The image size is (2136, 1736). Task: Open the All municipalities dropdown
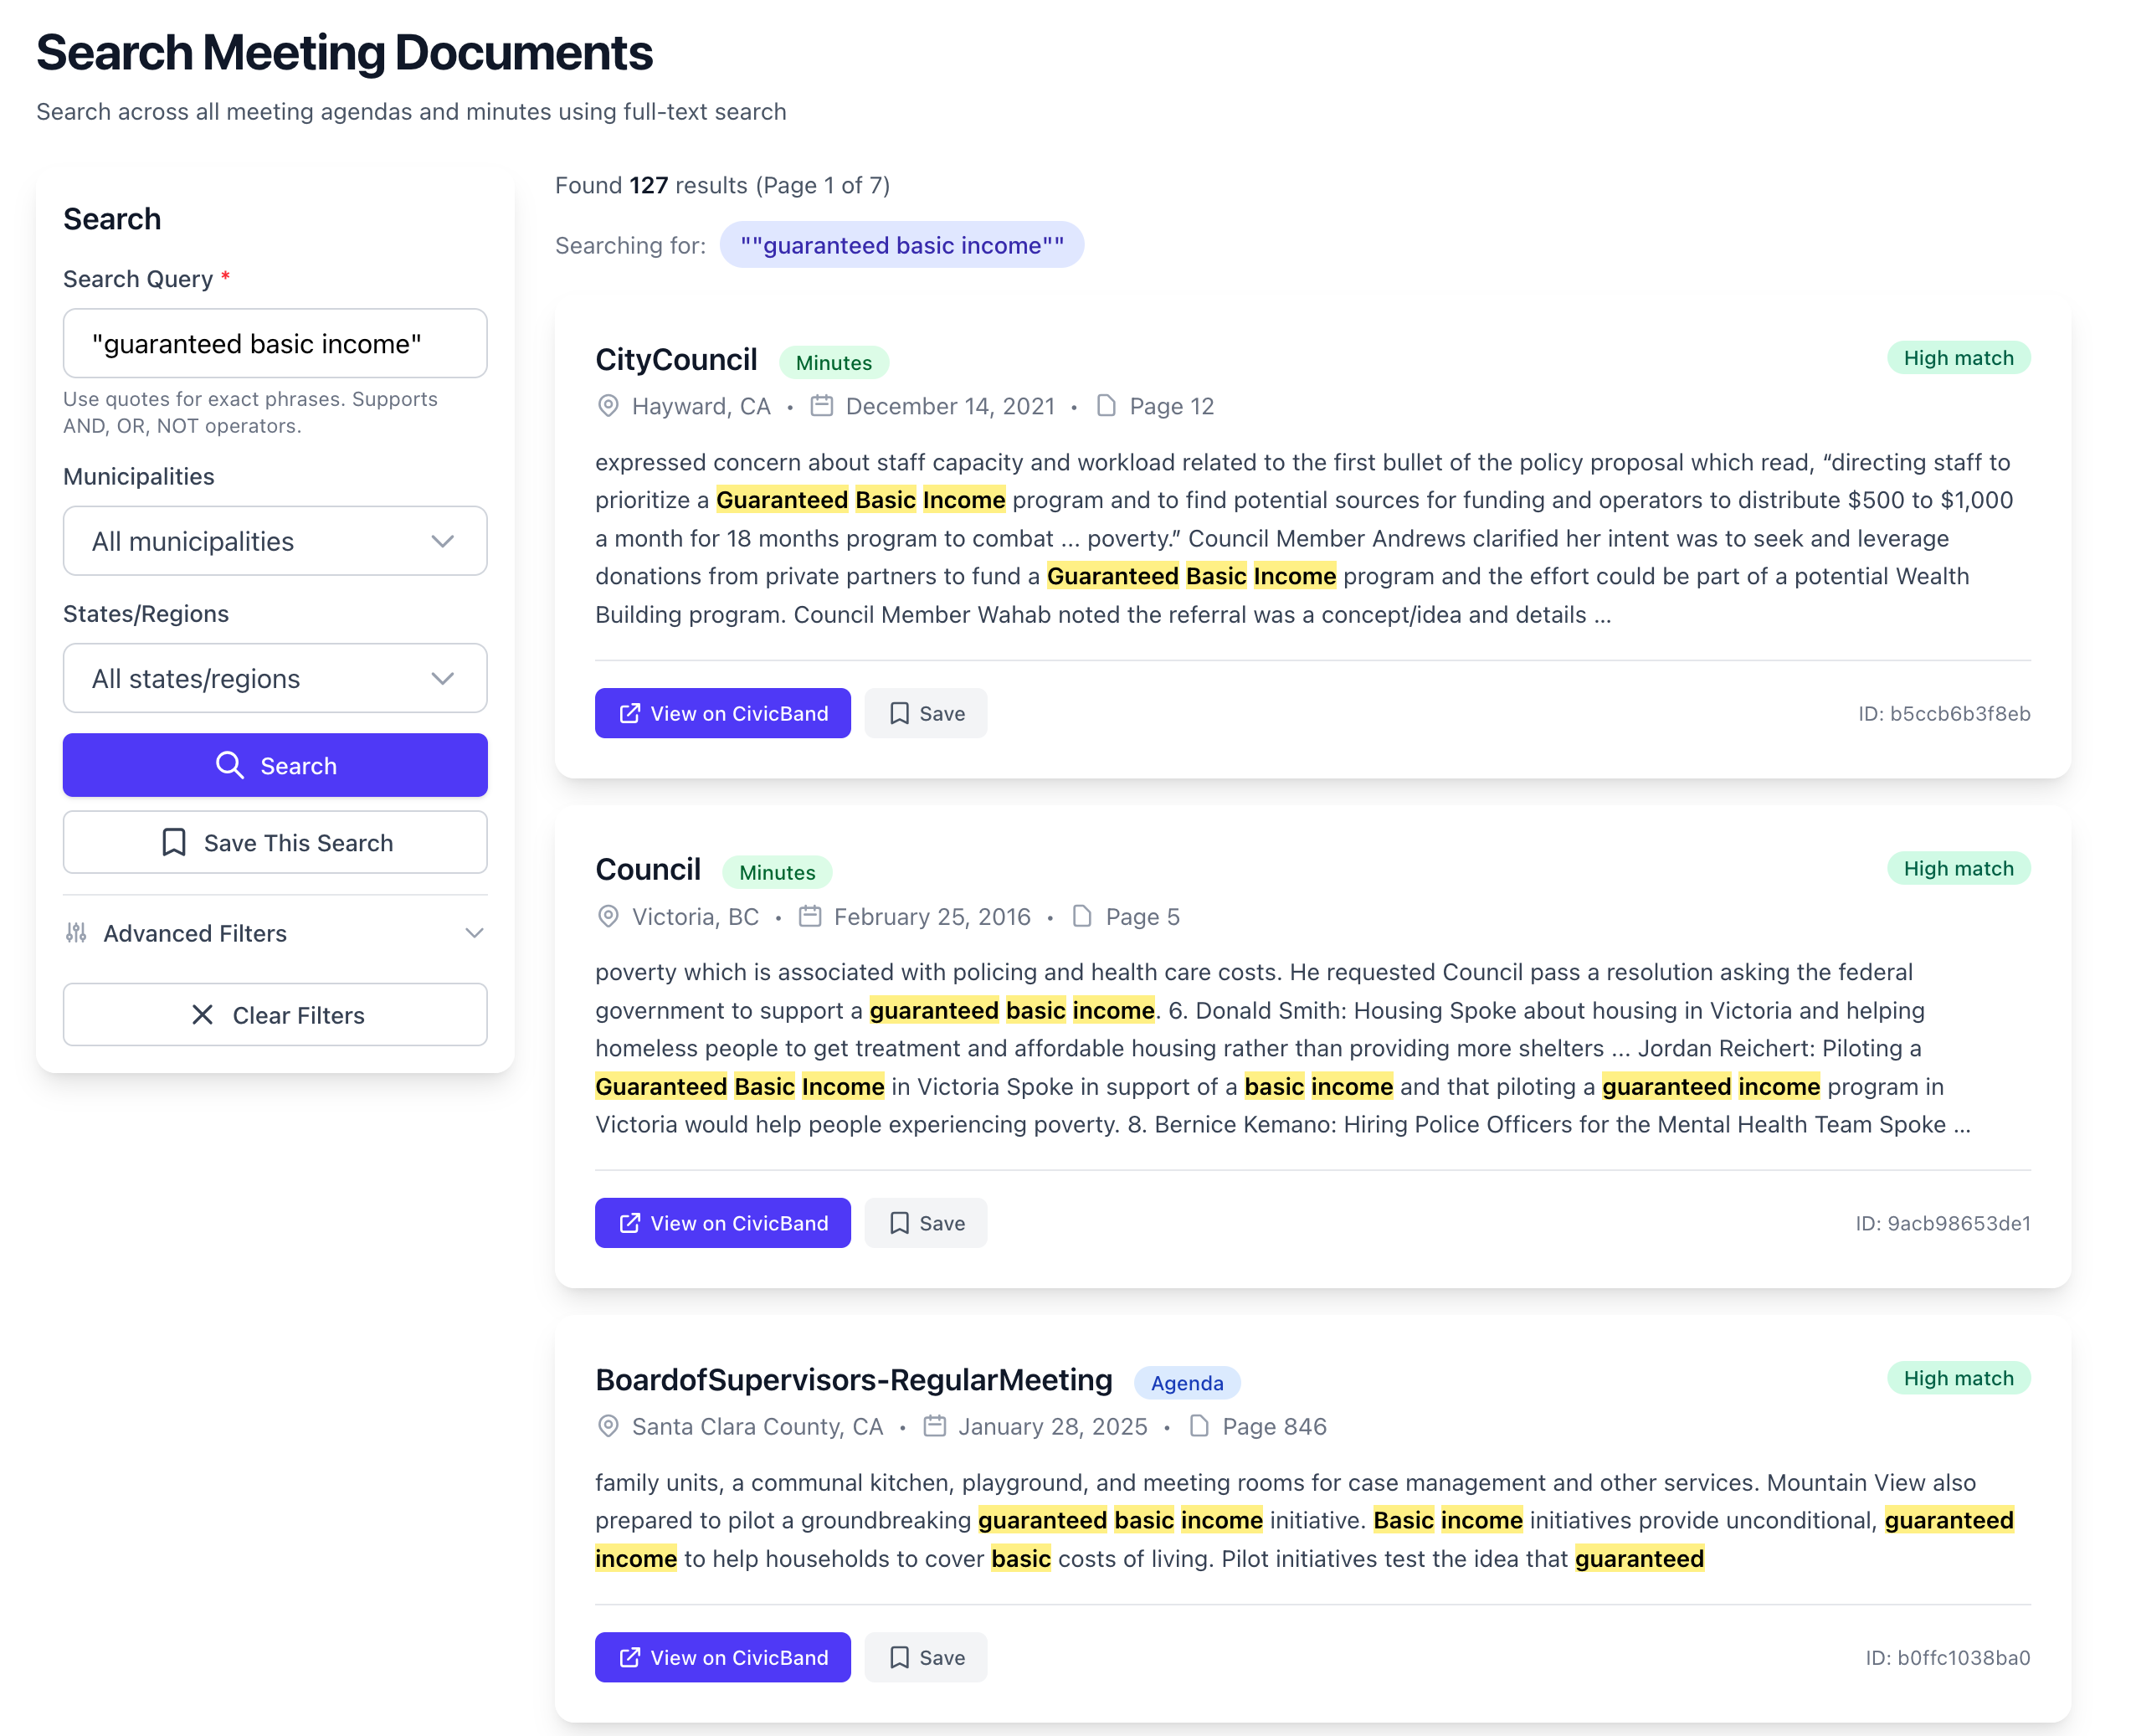pos(275,541)
